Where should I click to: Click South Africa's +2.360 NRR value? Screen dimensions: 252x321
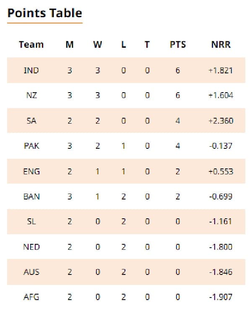pyautogui.click(x=221, y=121)
